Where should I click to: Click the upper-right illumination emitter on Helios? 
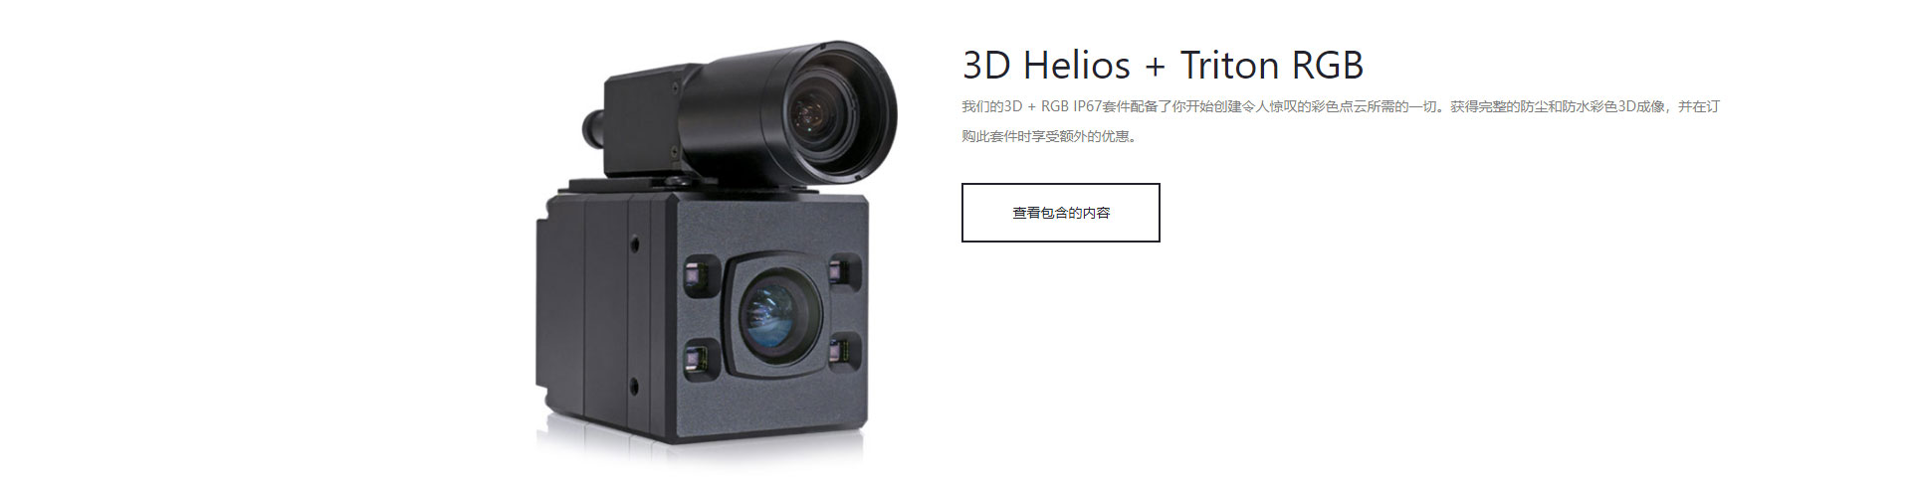tap(844, 270)
